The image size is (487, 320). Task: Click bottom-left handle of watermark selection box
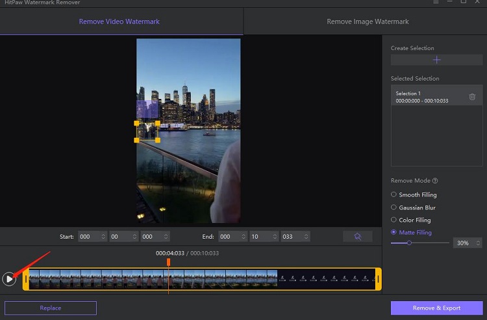tap(136, 140)
